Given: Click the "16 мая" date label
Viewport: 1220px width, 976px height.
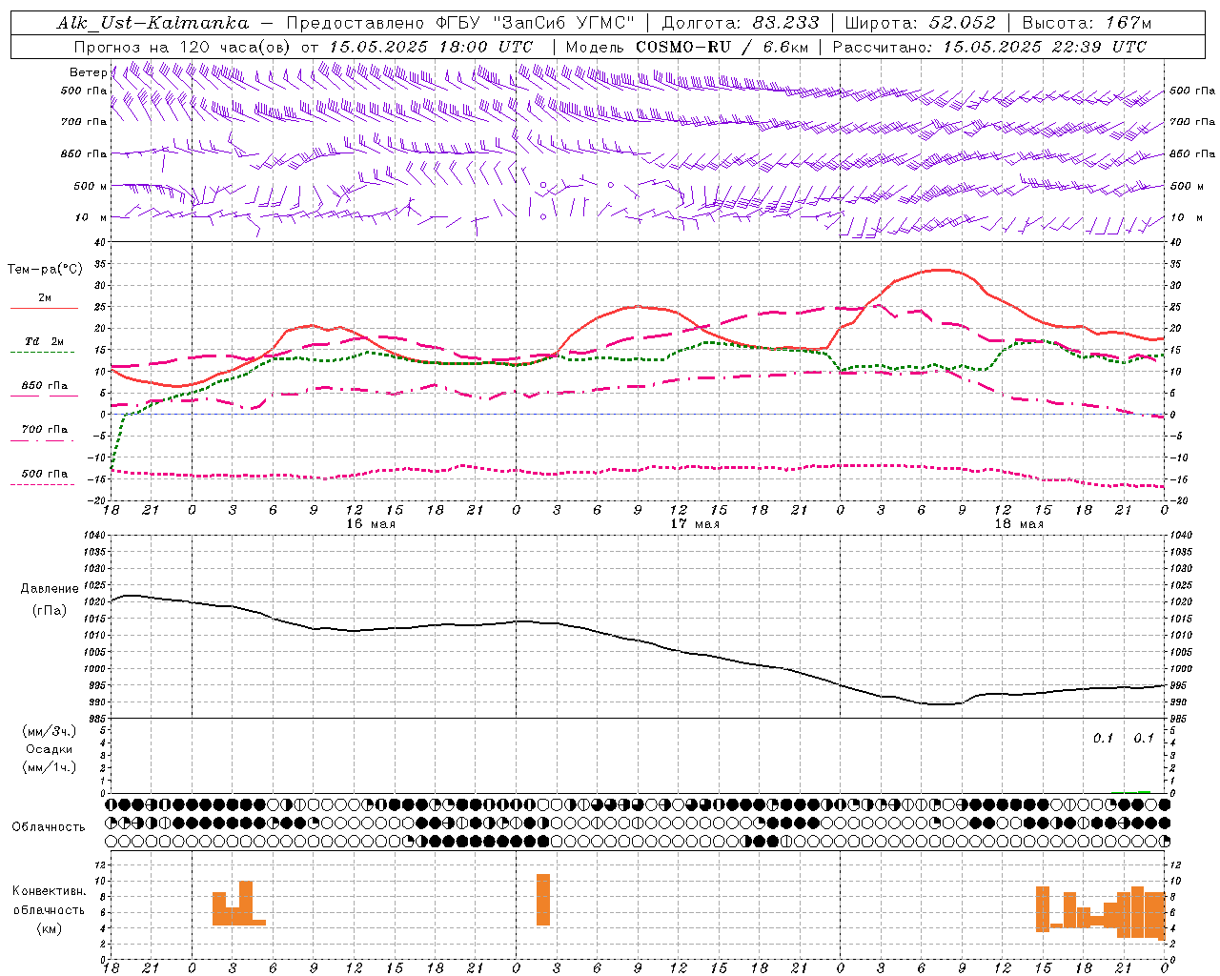Looking at the screenshot, I should click(371, 524).
